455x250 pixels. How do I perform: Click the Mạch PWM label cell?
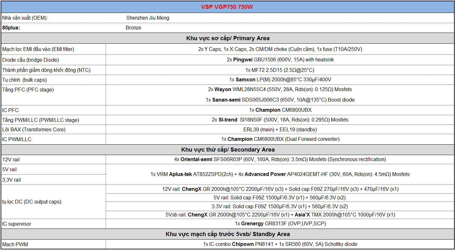(x=53, y=244)
